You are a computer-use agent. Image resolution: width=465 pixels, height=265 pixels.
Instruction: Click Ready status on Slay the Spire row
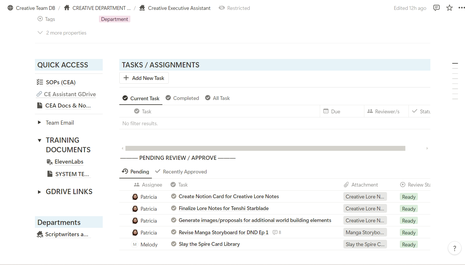409,244
